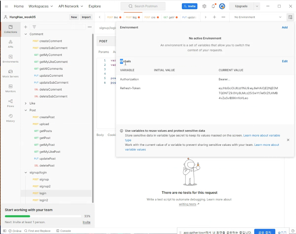Image resolution: width=296 pixels, height=234 pixels.
Task: Click the environment quick look icon
Action: [x=290, y=17]
